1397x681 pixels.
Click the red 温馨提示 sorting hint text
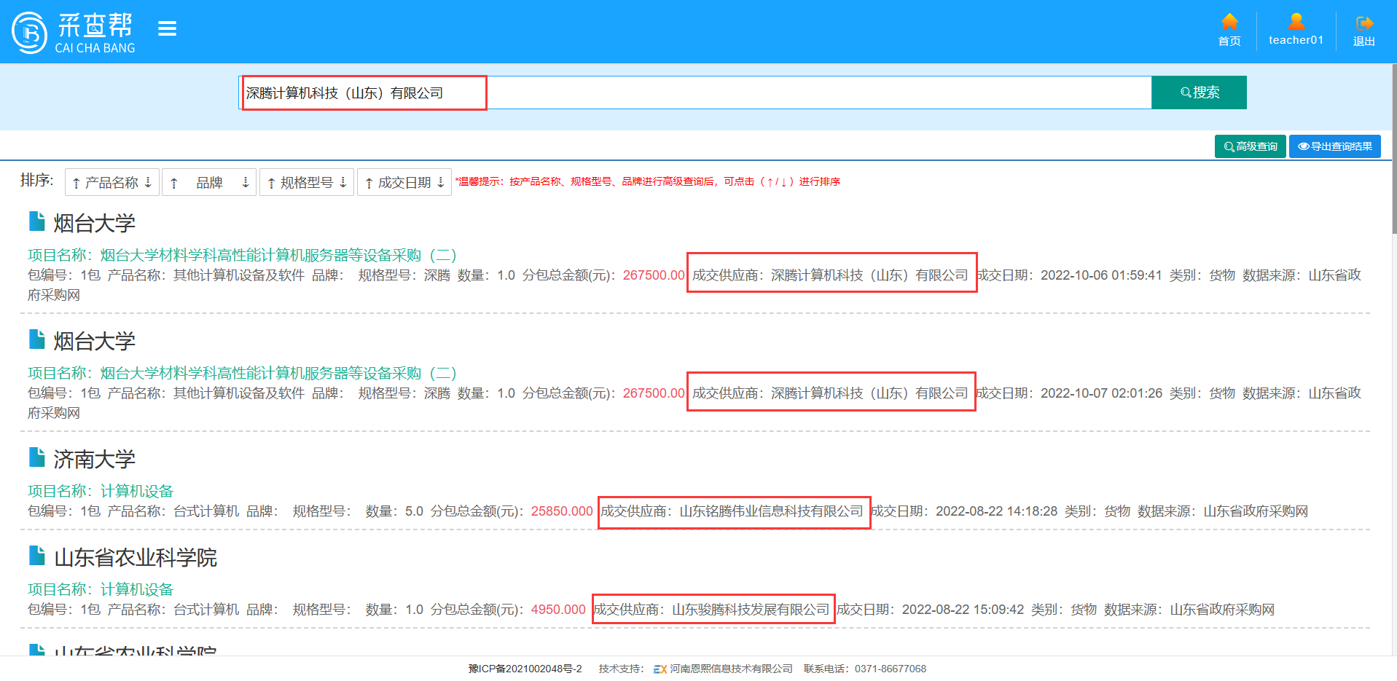pyautogui.click(x=647, y=181)
